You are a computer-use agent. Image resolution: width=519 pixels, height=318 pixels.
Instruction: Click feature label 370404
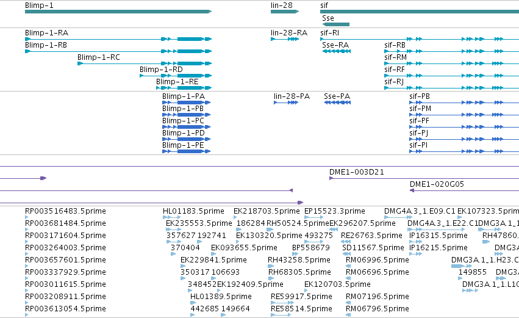pyautogui.click(x=185, y=248)
